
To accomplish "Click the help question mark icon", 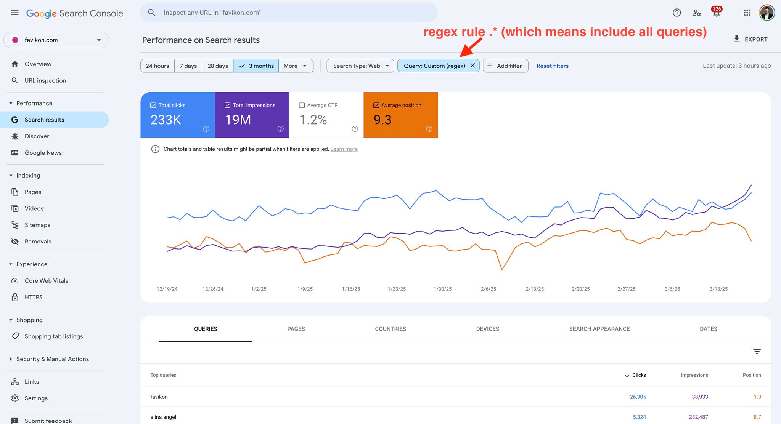I will [x=677, y=13].
